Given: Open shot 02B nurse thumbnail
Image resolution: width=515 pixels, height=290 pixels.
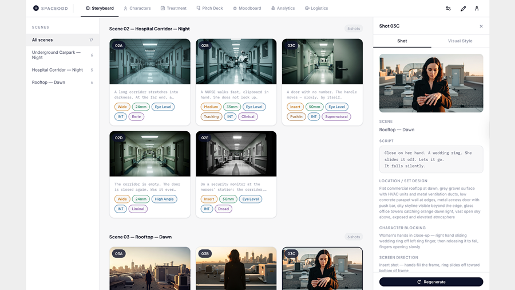Looking at the screenshot, I should pyautogui.click(x=236, y=61).
